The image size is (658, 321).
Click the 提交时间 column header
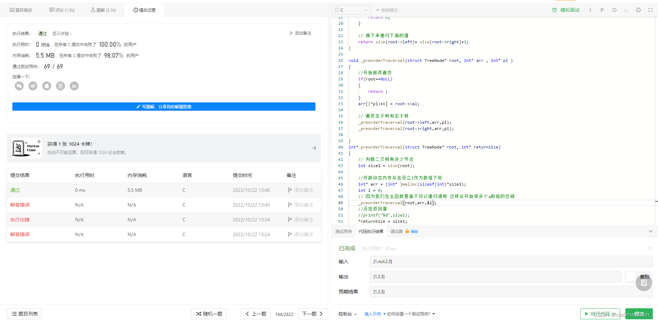pos(242,175)
